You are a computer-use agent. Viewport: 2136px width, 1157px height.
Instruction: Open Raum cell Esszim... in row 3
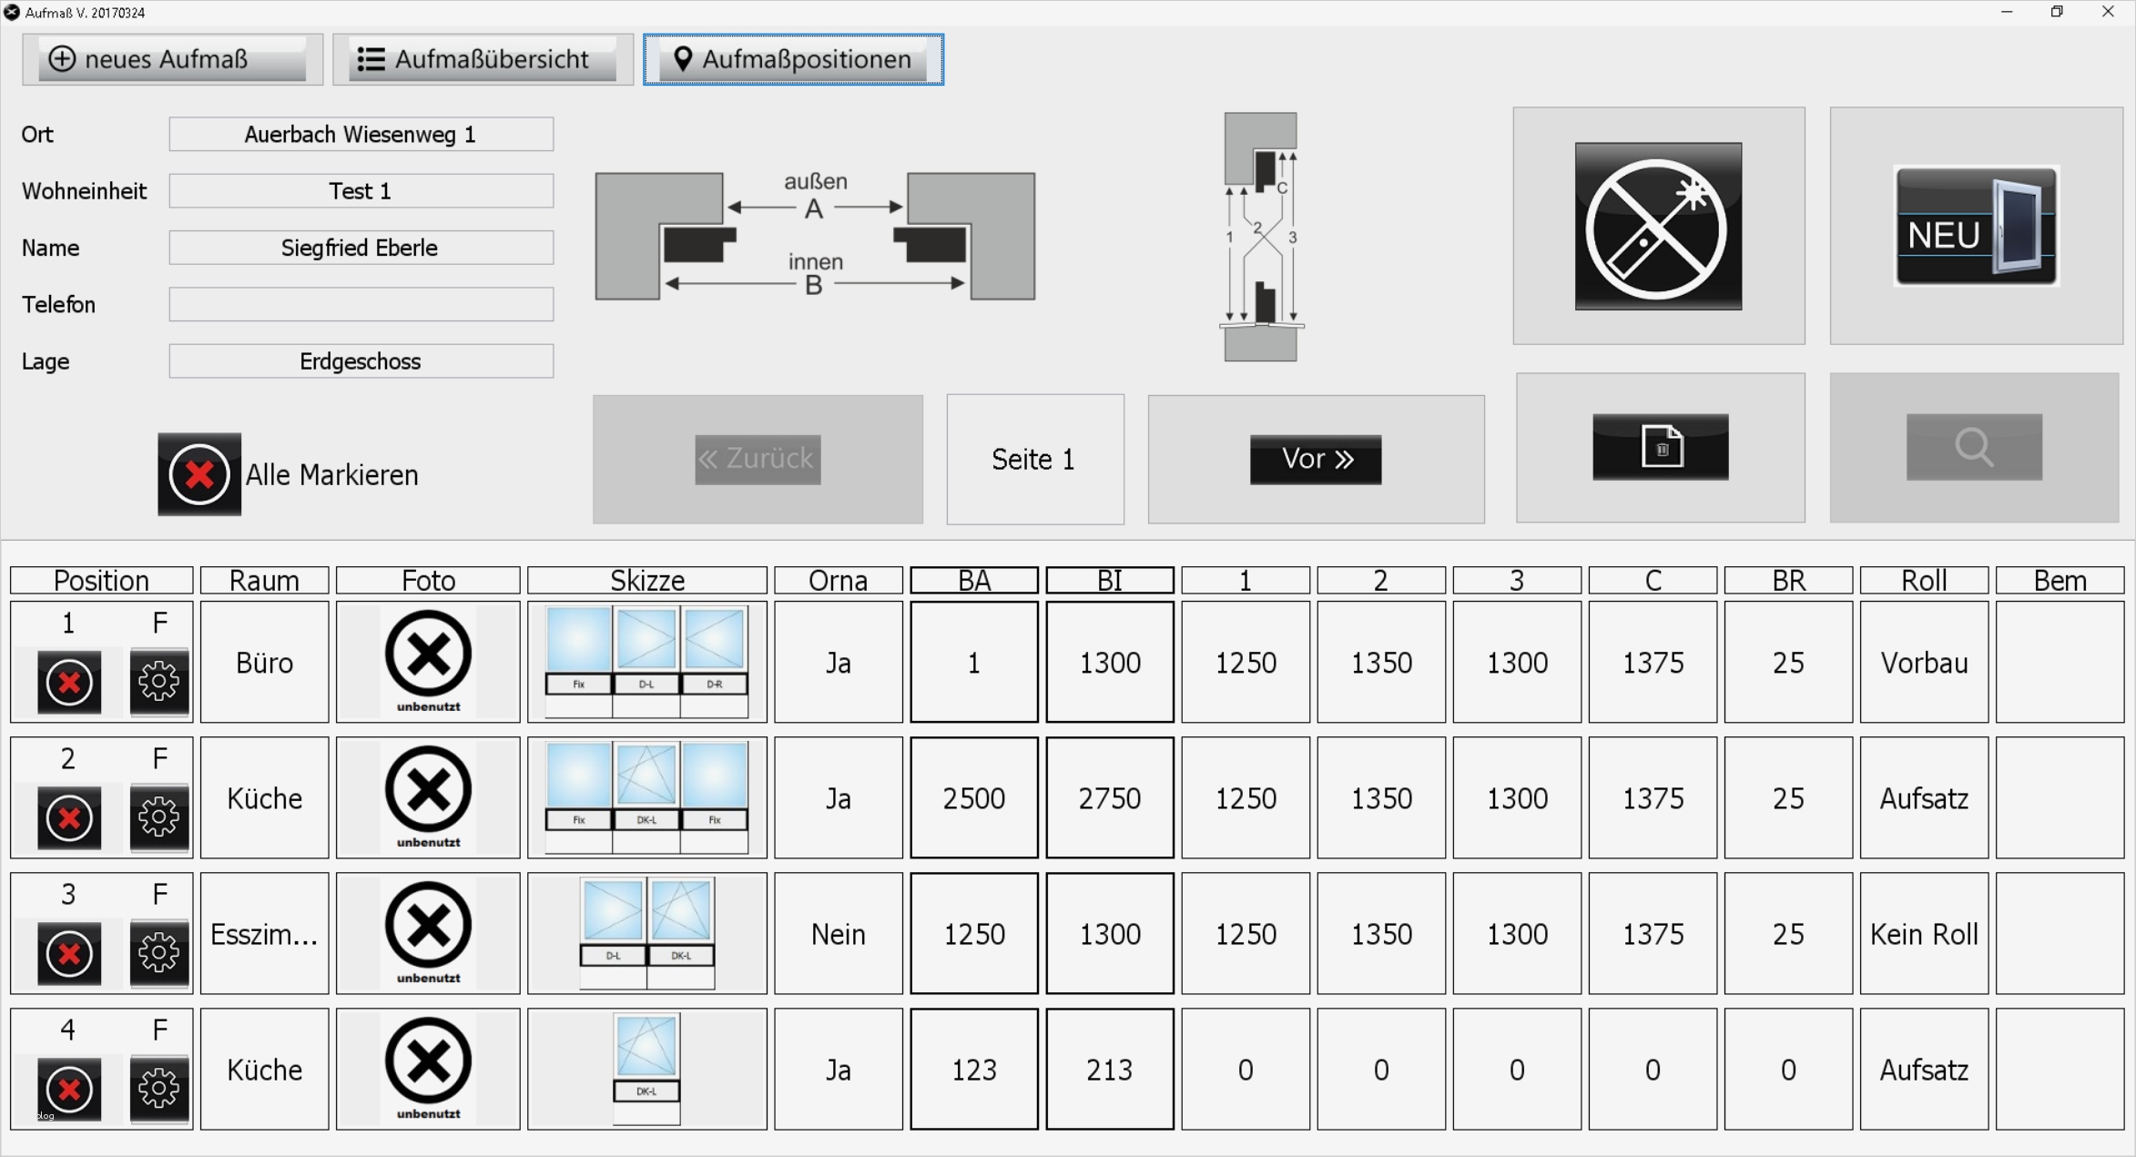pos(264,934)
